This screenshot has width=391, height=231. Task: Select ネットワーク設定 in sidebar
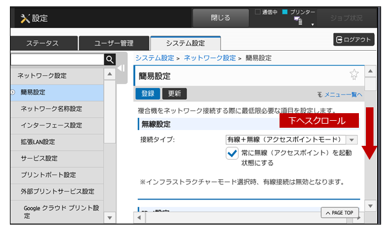57,76
